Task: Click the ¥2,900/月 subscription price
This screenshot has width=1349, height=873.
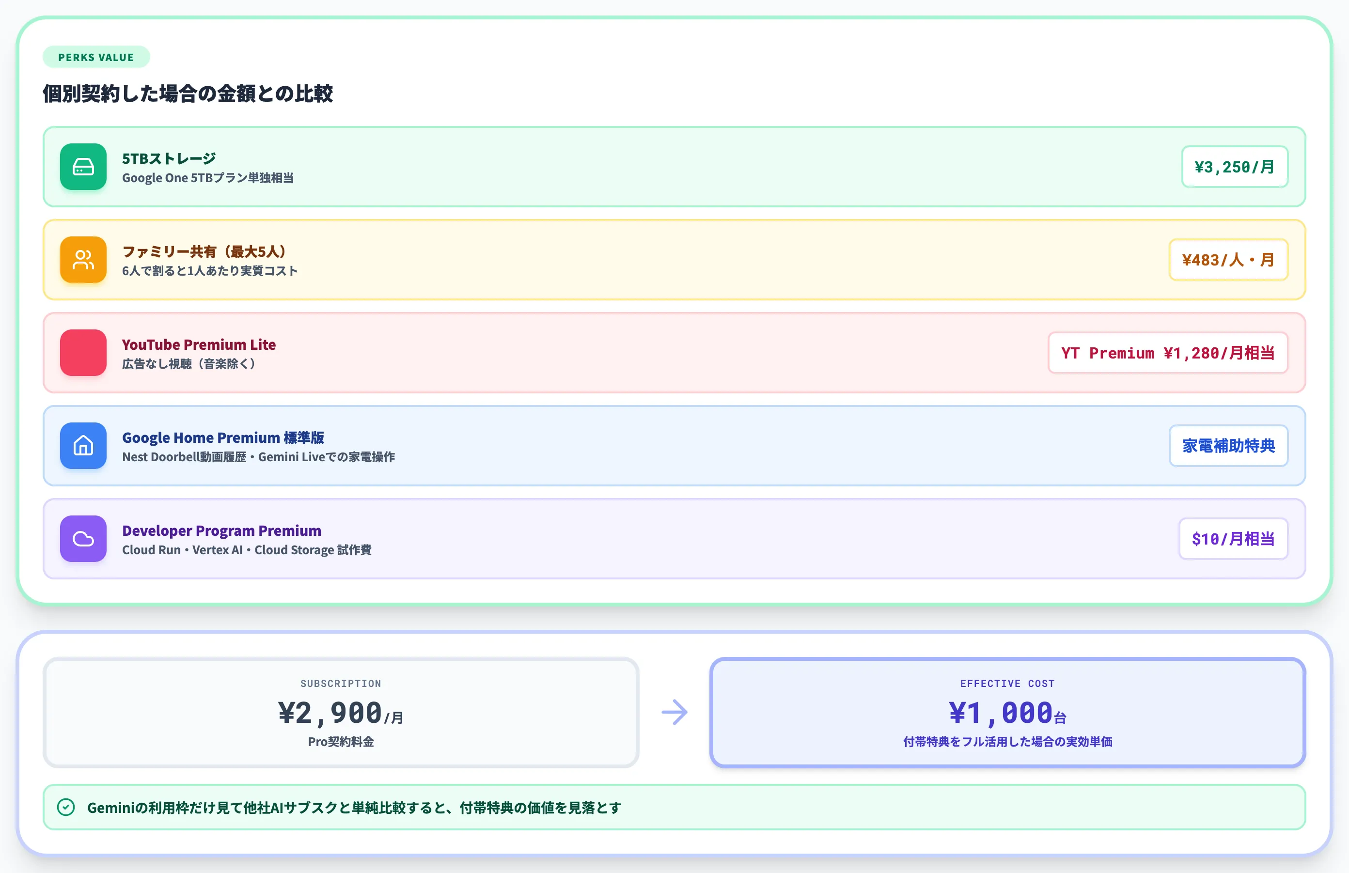Action: tap(341, 713)
